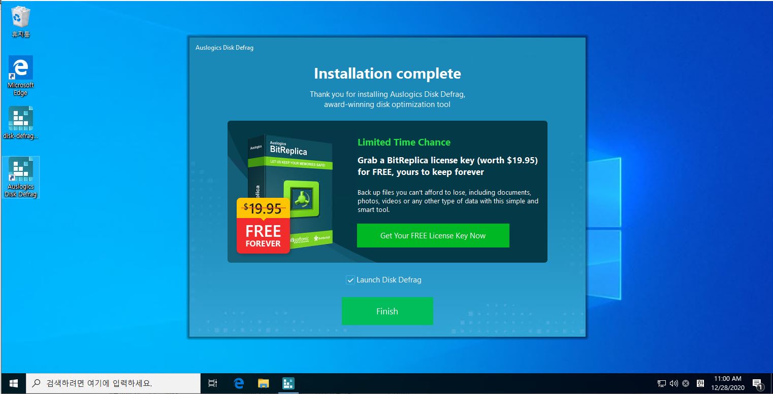The image size is (773, 394).
Task: Select the Microsoft Edge desktop shortcut
Action: (21, 76)
